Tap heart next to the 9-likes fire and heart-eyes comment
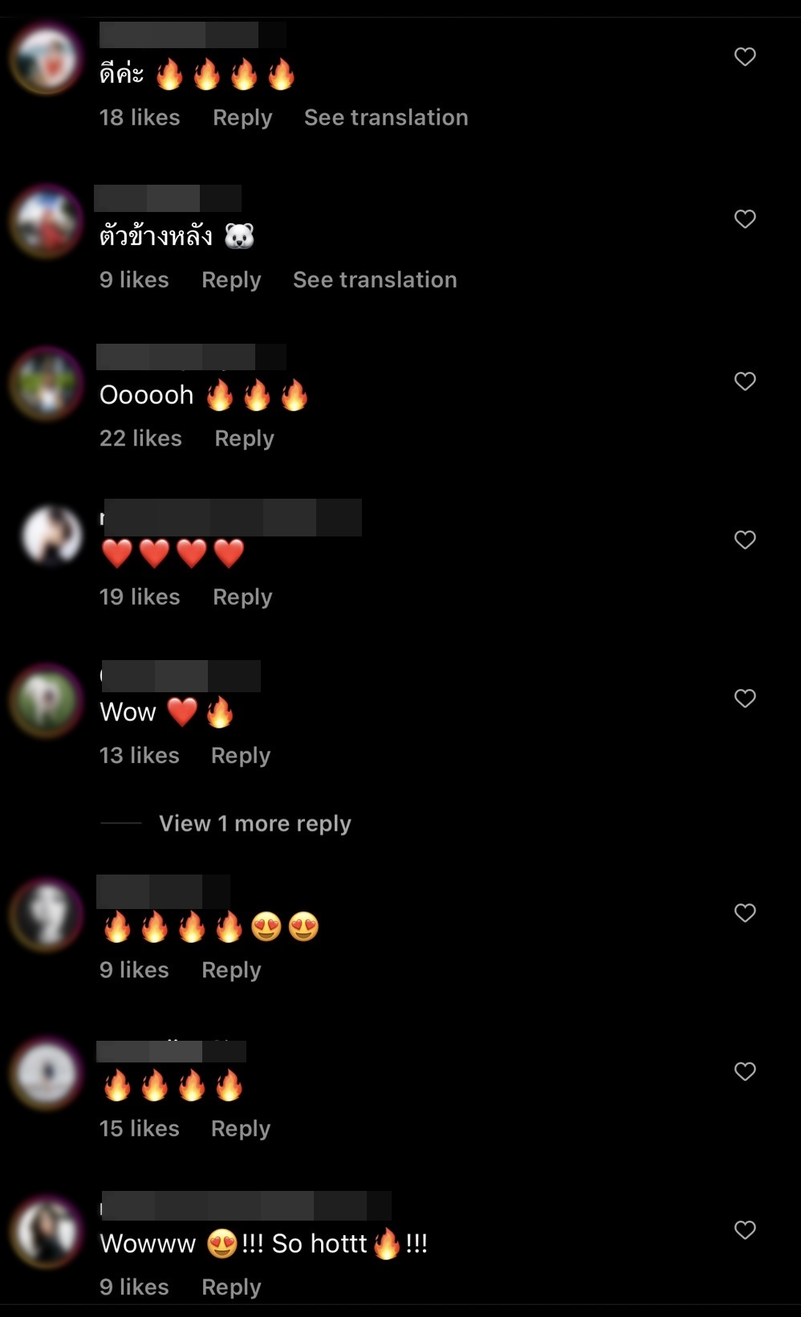The height and width of the screenshot is (1317, 801). point(745,913)
